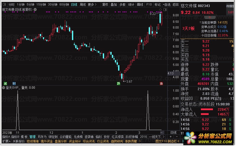236x146 pixels.
Task: Open the 境外资金 tab
Action: click(x=47, y=141)
